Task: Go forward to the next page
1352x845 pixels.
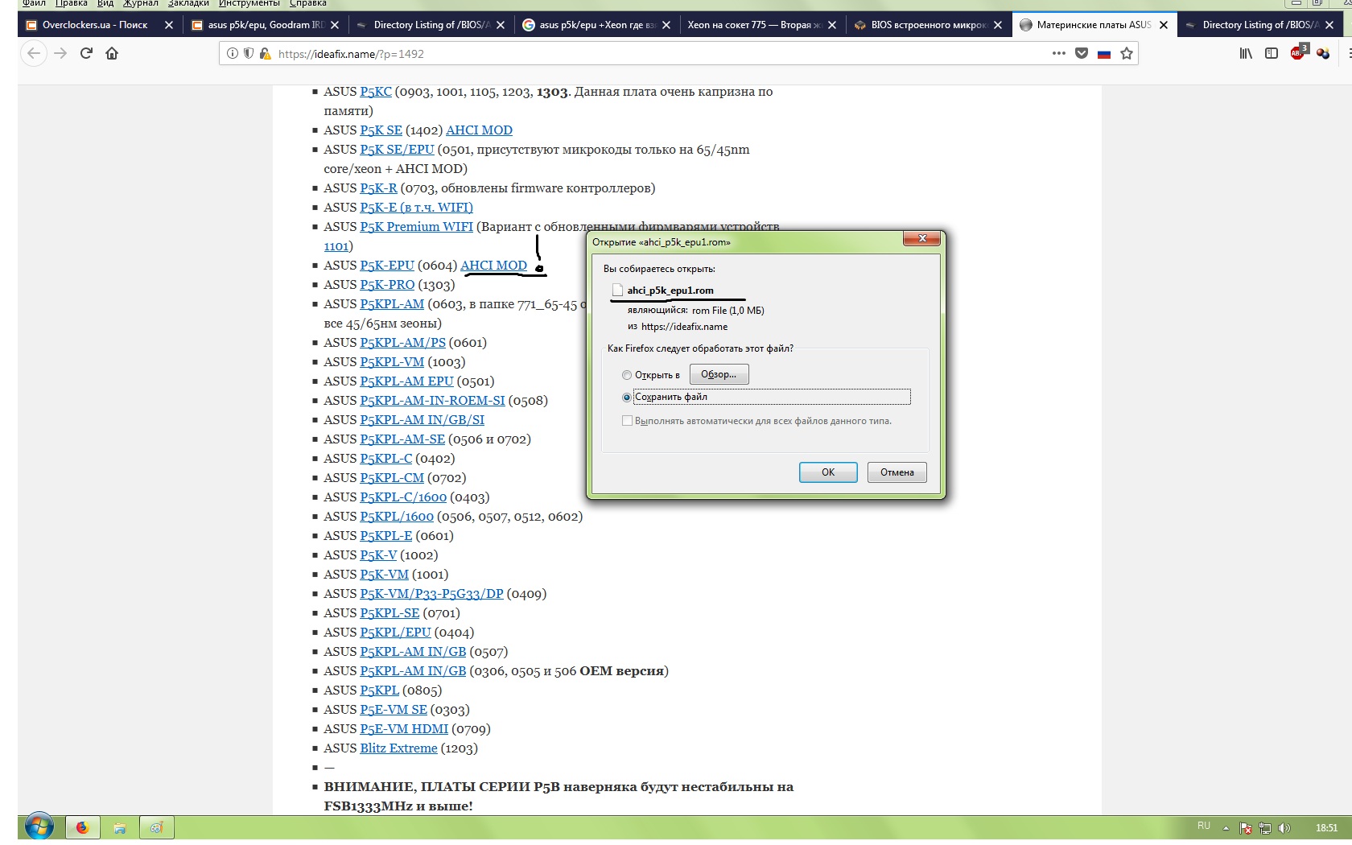Action: (x=60, y=54)
